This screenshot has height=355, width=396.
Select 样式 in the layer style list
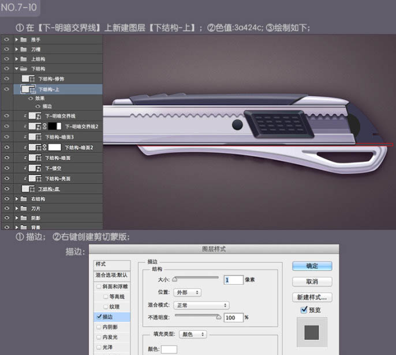click(x=112, y=265)
